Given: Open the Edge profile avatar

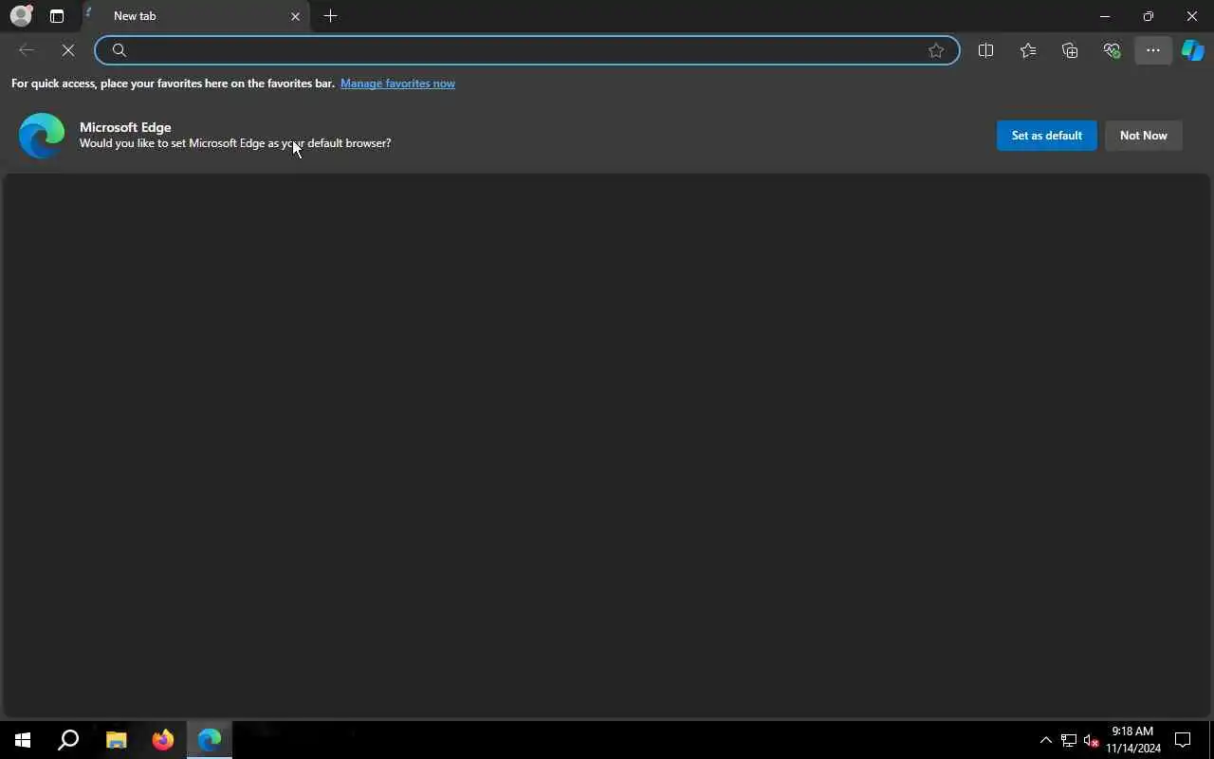Looking at the screenshot, I should [x=21, y=15].
